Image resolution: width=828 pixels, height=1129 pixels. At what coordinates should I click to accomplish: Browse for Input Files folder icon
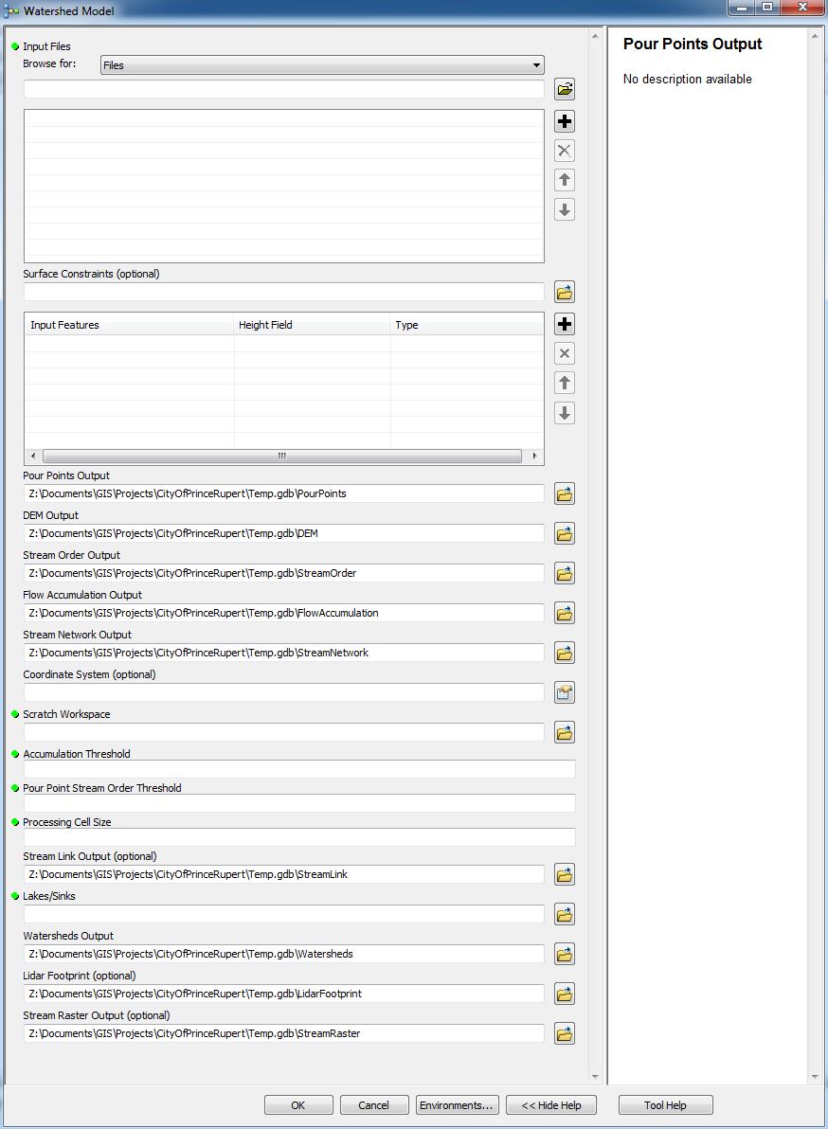point(565,89)
